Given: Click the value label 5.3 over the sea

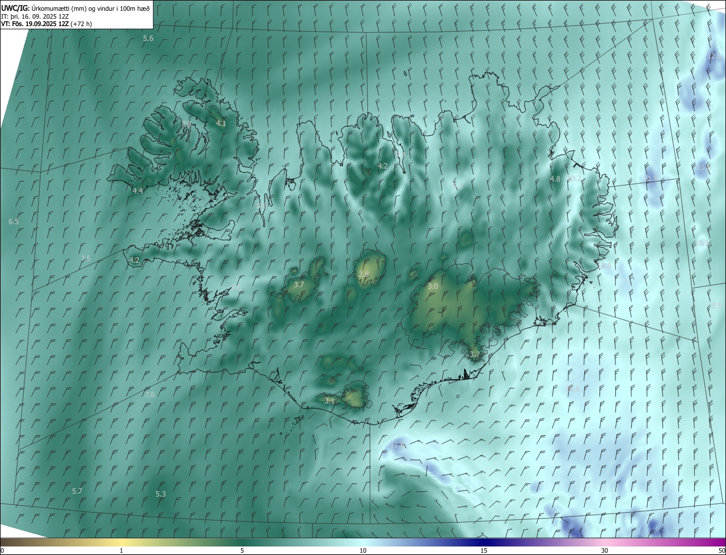Looking at the screenshot, I should click(x=161, y=494).
